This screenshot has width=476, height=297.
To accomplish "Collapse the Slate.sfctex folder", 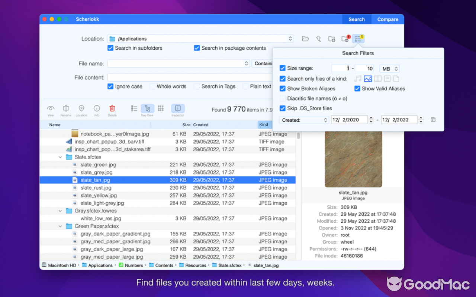I will coord(60,157).
